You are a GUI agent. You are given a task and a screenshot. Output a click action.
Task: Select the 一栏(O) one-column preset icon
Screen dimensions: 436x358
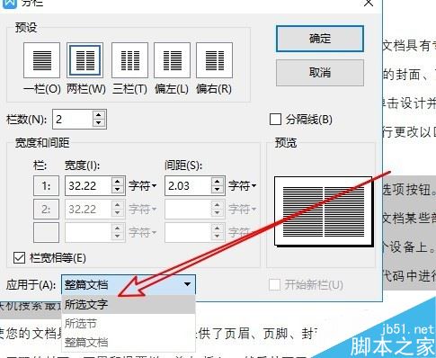(x=41, y=60)
